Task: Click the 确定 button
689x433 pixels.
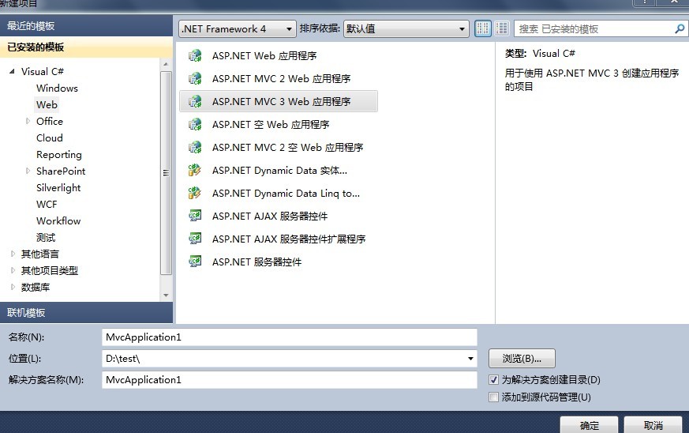Action: [589, 425]
